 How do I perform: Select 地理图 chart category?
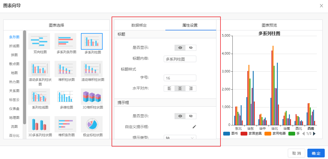14,117
